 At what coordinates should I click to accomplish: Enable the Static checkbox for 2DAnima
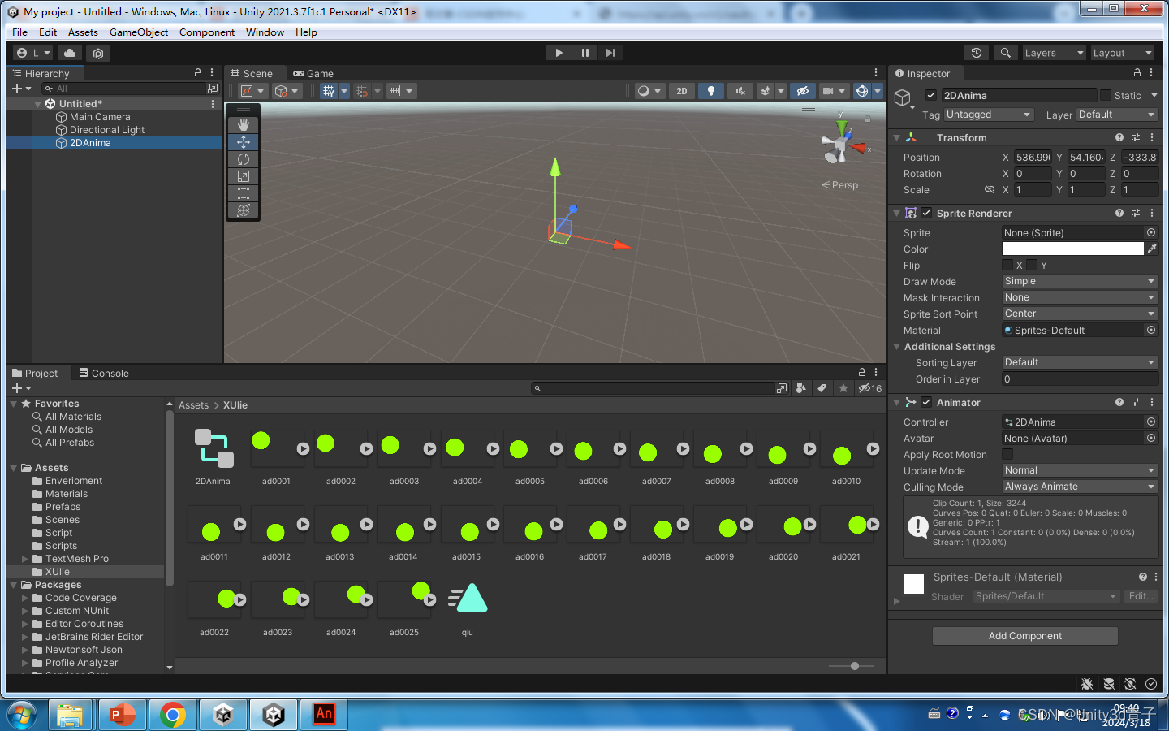pyautogui.click(x=1106, y=95)
